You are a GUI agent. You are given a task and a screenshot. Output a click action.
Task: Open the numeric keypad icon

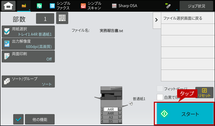62,18
